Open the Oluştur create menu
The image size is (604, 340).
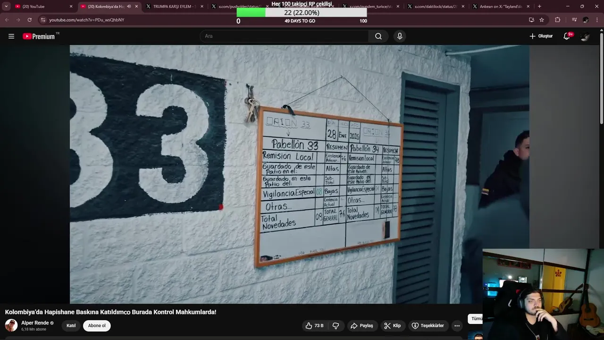tap(541, 36)
